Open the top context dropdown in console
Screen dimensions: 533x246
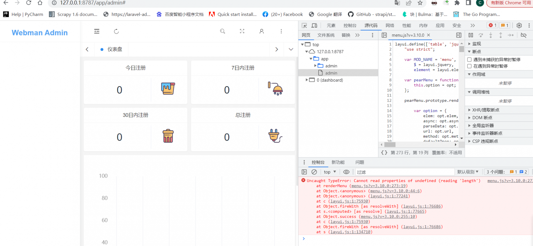(x=330, y=172)
